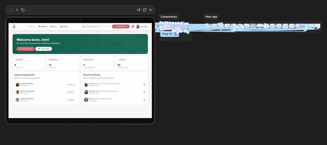This screenshot has height=145, width=327.
Task: Click the Jake's Graduation event title
Action: click(27, 99)
